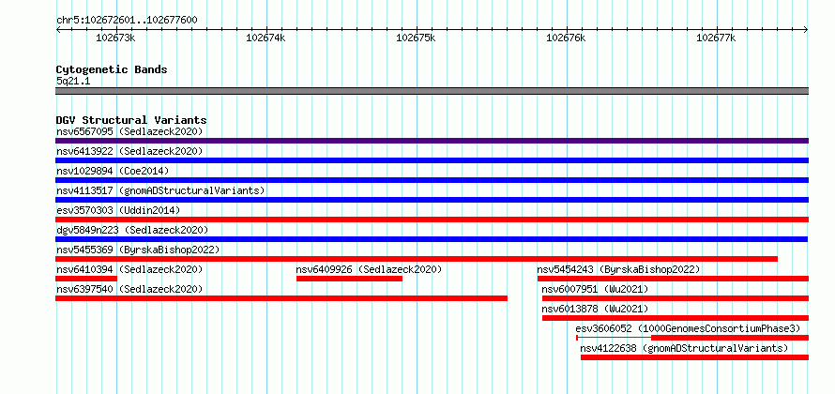
Task: Open the nsv4122638 gnomADStructuralVariants label
Action: pos(684,348)
